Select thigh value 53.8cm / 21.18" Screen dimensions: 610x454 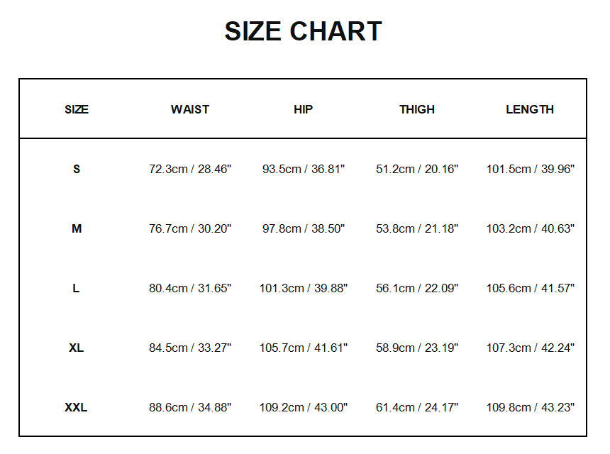(x=417, y=228)
